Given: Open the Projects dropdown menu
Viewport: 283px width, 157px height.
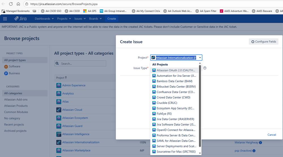Looking at the screenshot, I should pyautogui.click(x=64, y=19).
